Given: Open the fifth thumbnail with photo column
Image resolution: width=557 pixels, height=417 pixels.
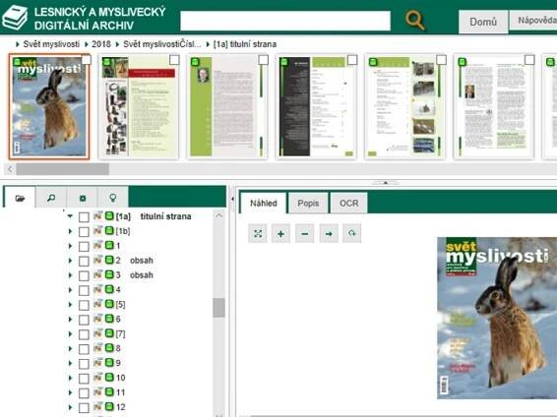Looking at the screenshot, I should coord(405,106).
